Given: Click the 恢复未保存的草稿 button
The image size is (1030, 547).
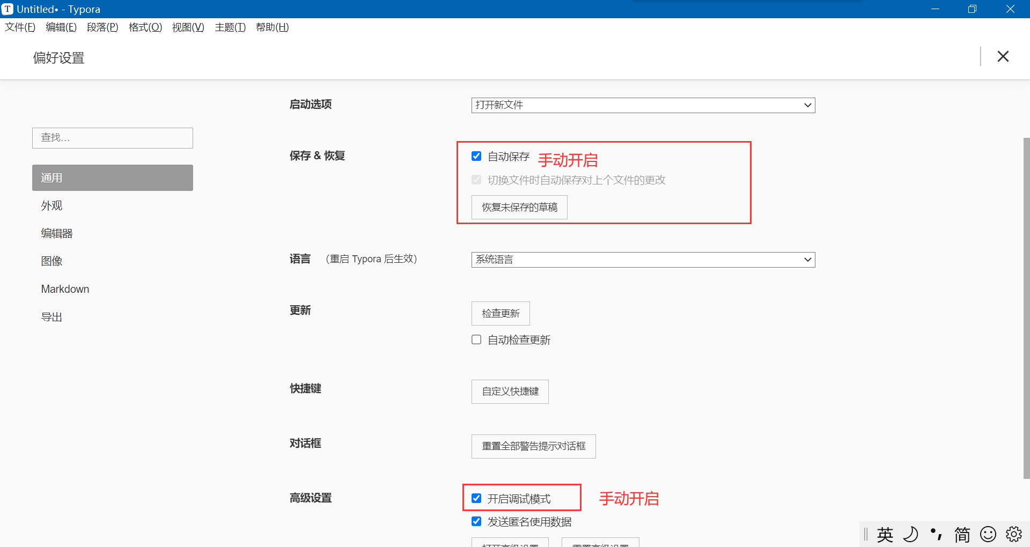Looking at the screenshot, I should 519,208.
